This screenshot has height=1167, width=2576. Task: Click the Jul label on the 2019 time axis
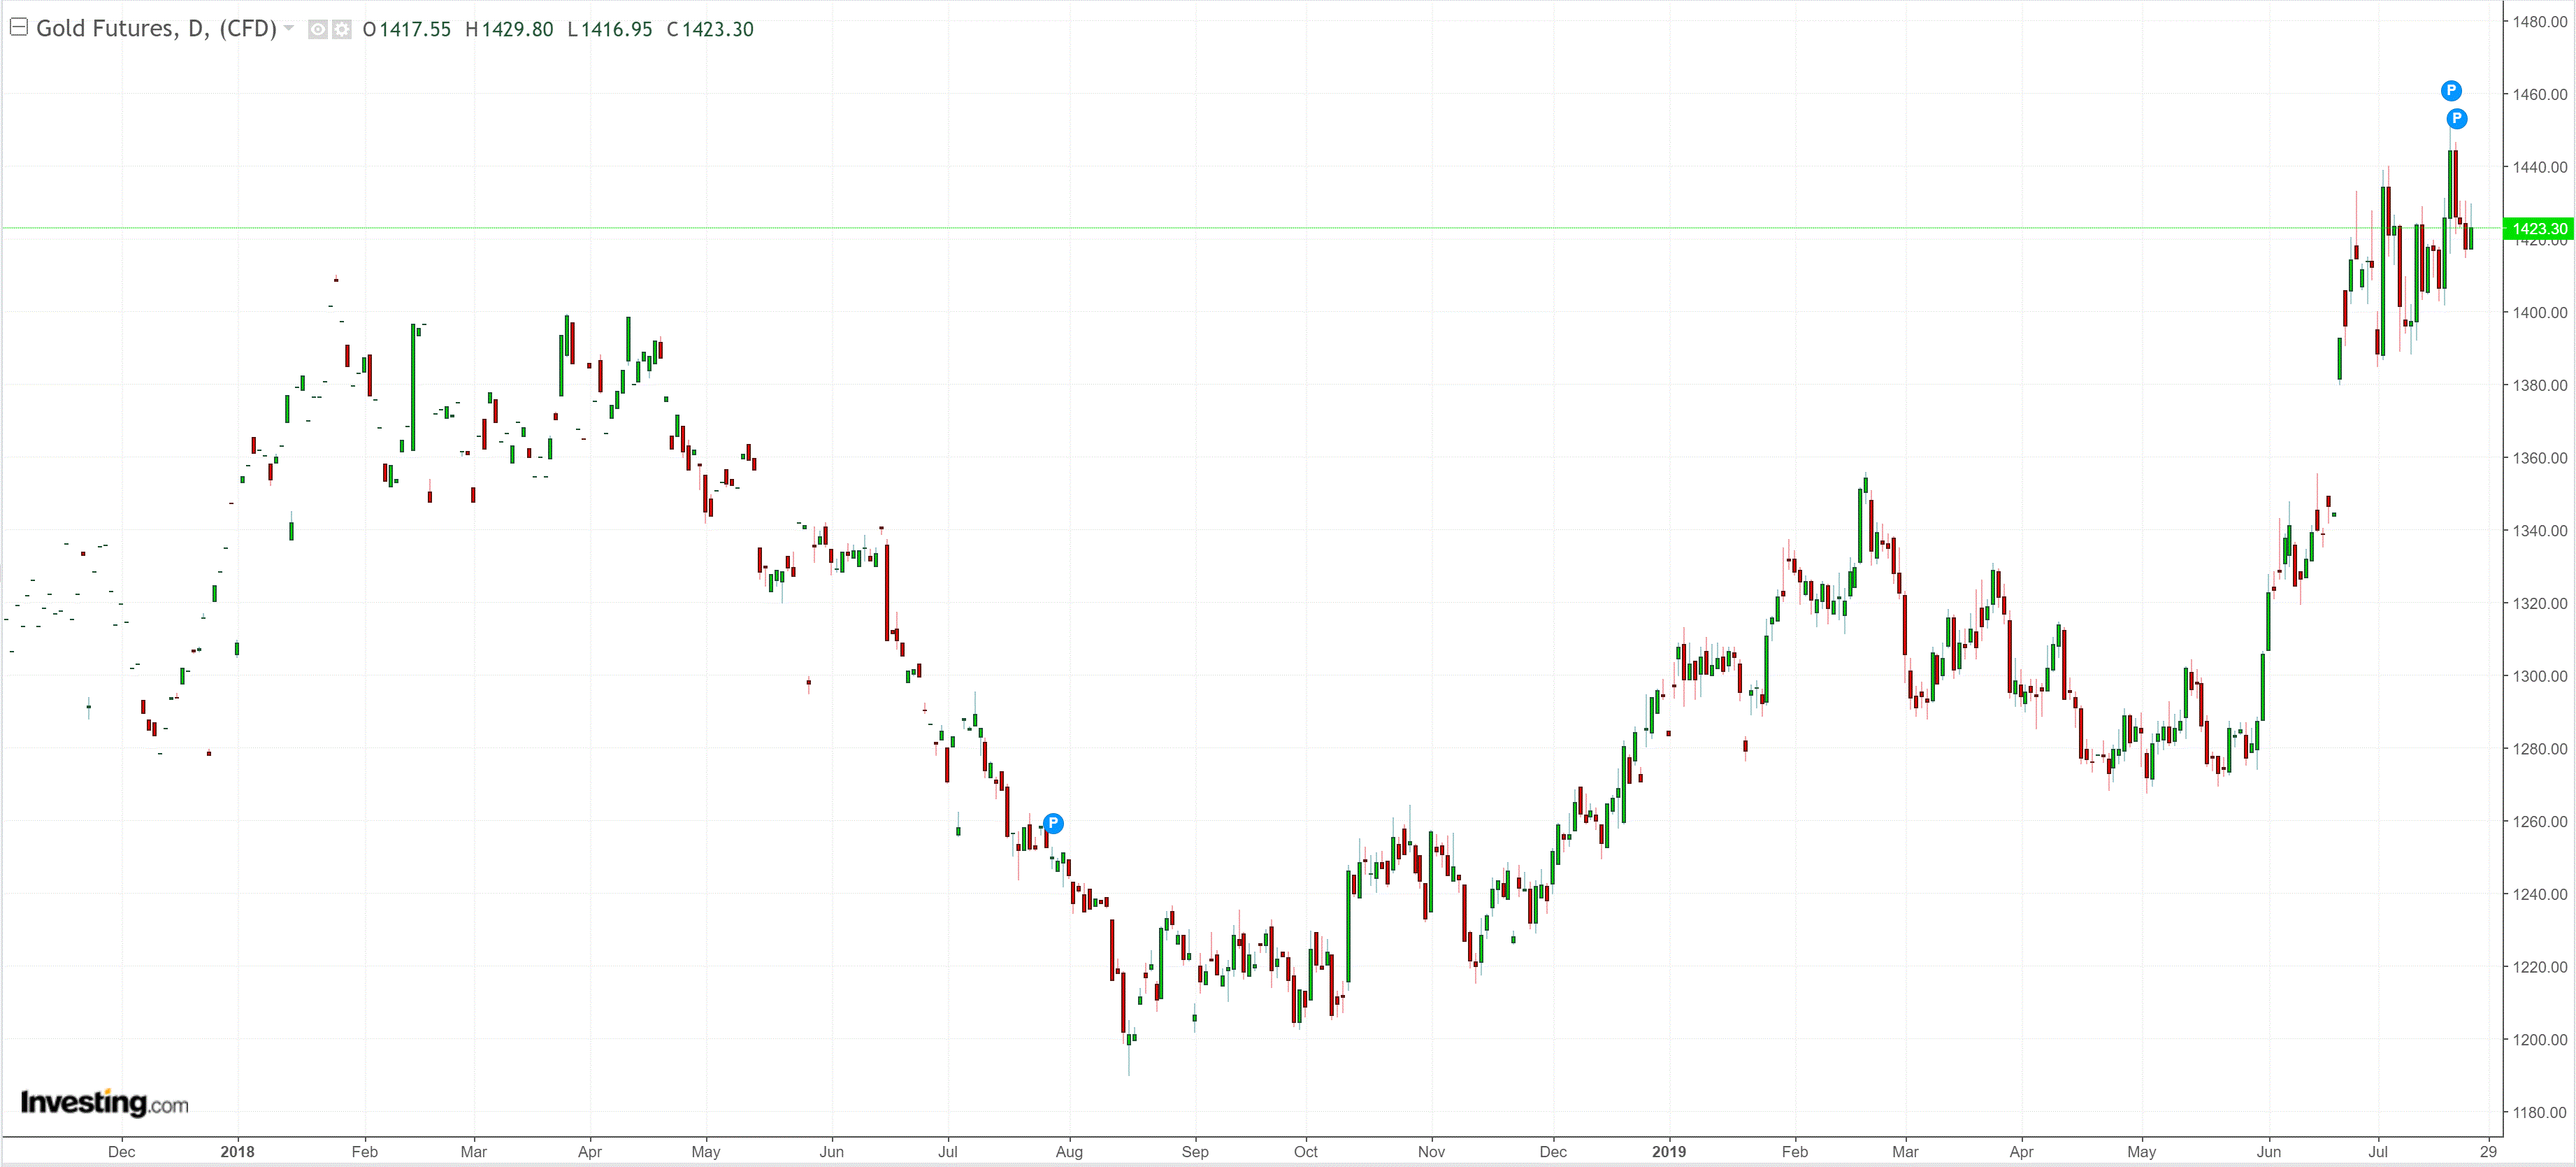coord(2377,1151)
